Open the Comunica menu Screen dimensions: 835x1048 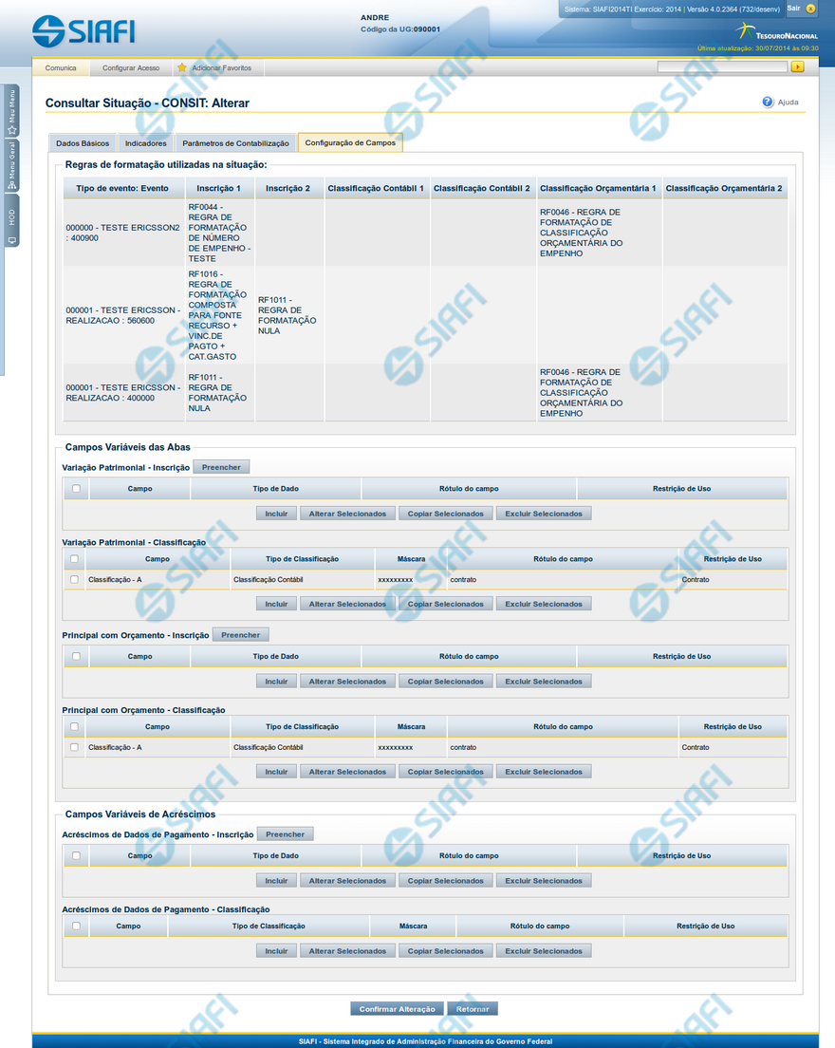pos(61,68)
